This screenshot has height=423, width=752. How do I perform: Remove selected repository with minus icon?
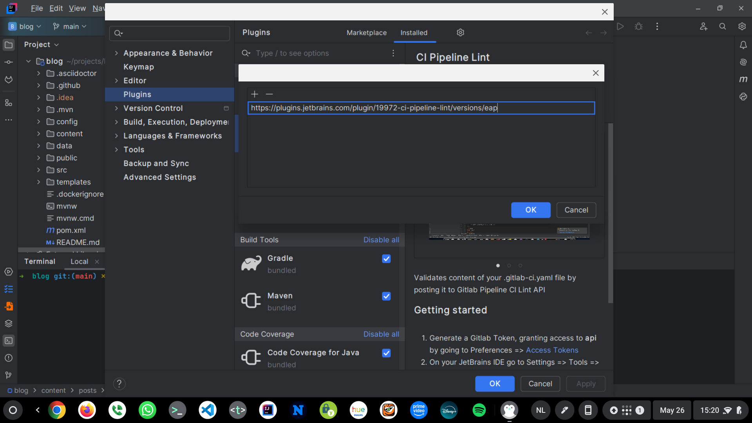[269, 94]
